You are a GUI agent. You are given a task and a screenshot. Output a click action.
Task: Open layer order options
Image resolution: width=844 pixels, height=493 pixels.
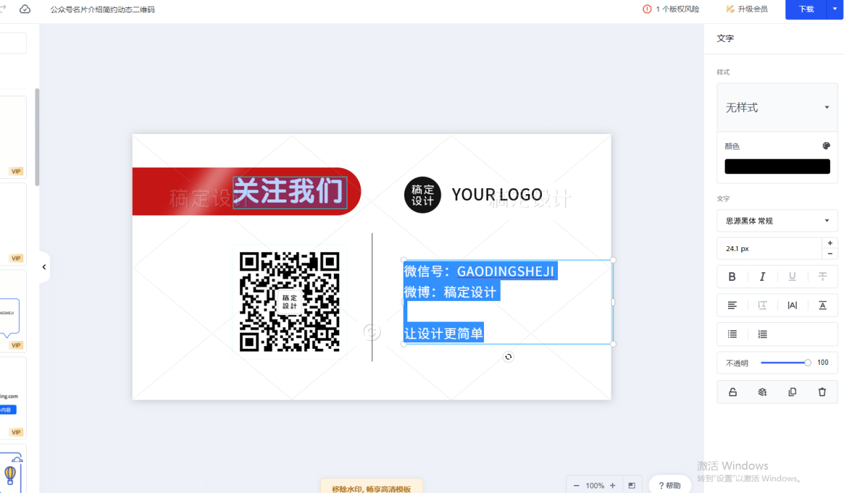(x=762, y=392)
